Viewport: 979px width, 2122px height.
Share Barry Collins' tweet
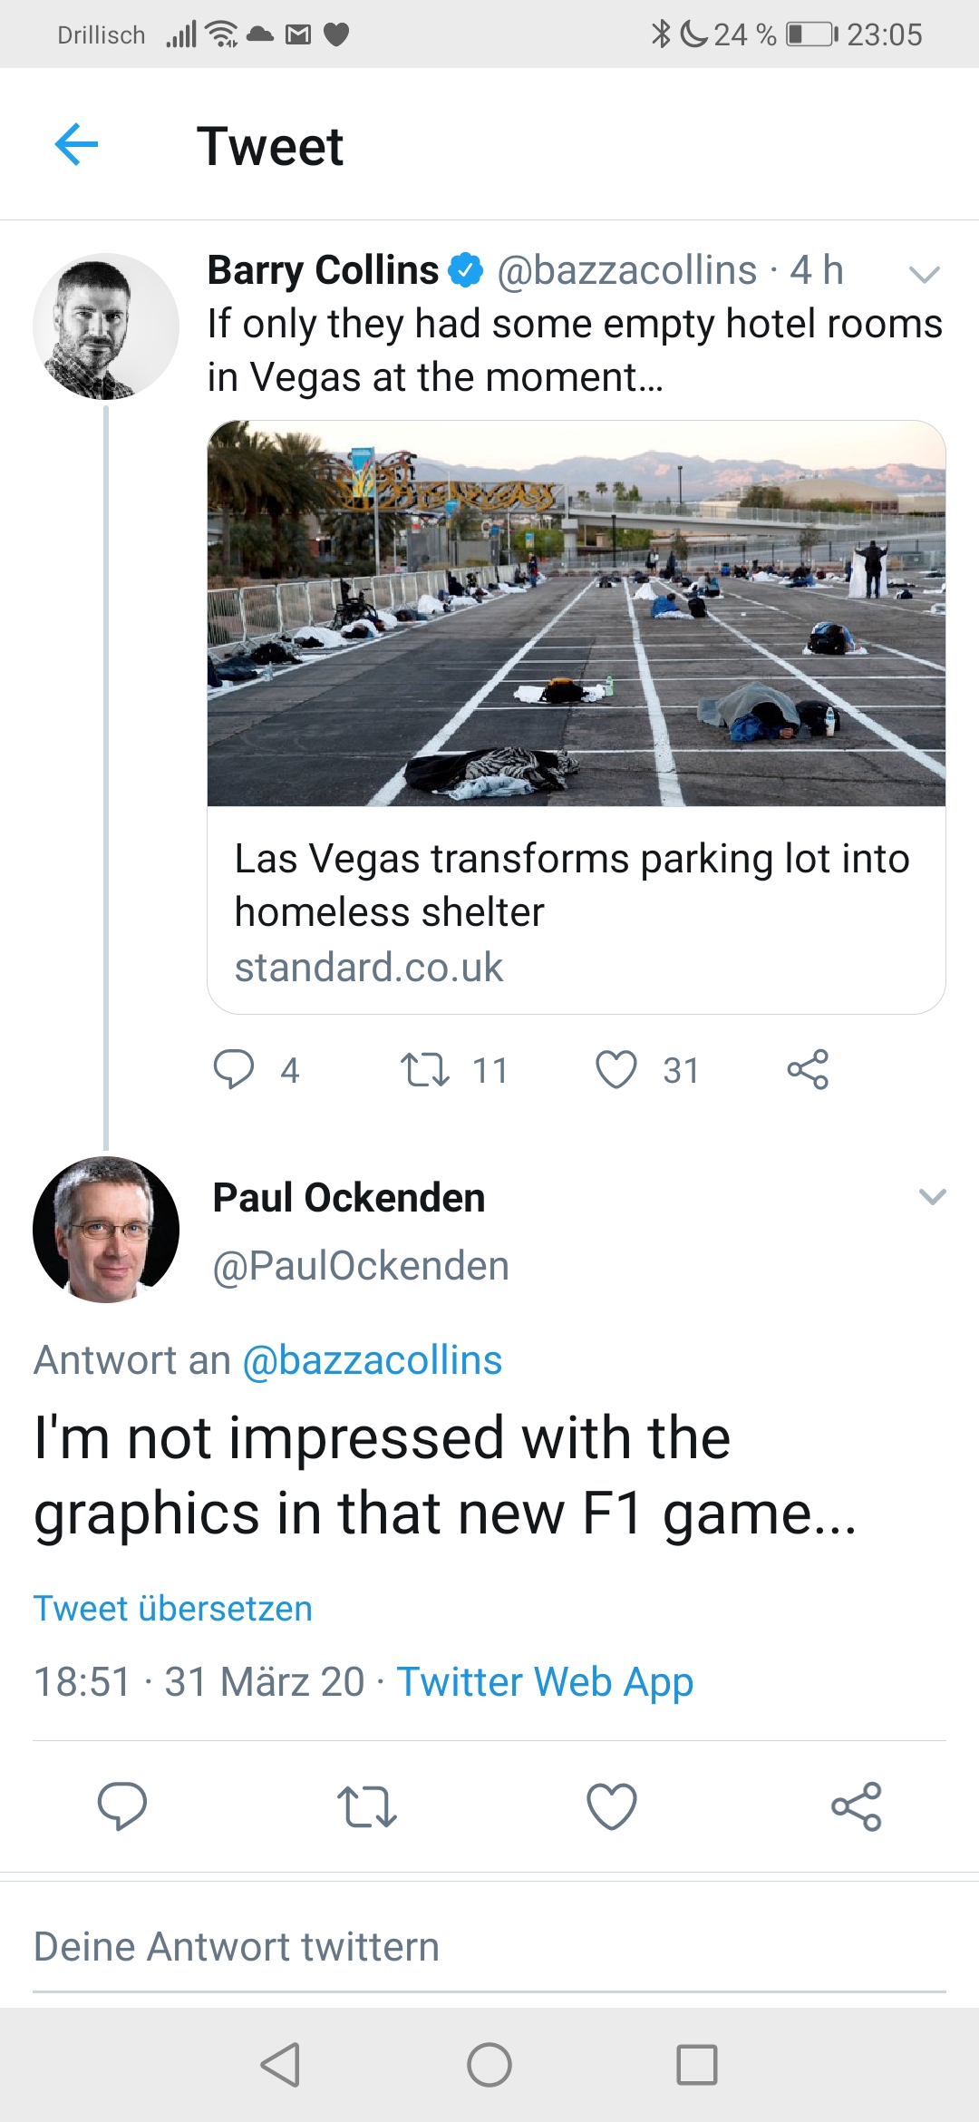(808, 1069)
